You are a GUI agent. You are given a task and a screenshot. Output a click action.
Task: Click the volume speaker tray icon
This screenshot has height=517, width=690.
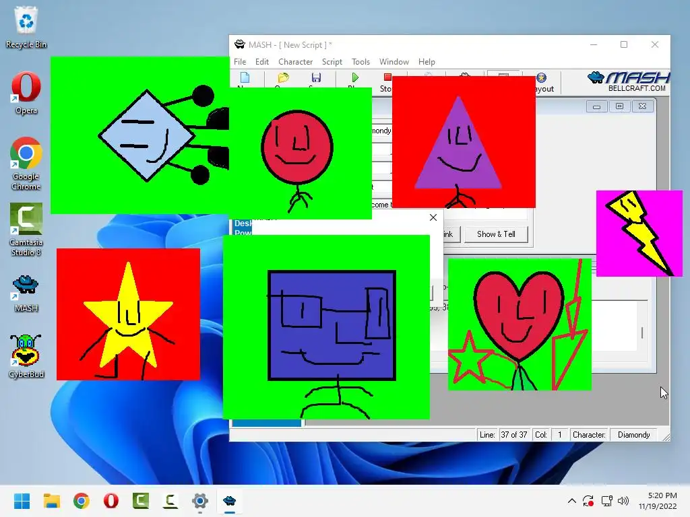623,501
